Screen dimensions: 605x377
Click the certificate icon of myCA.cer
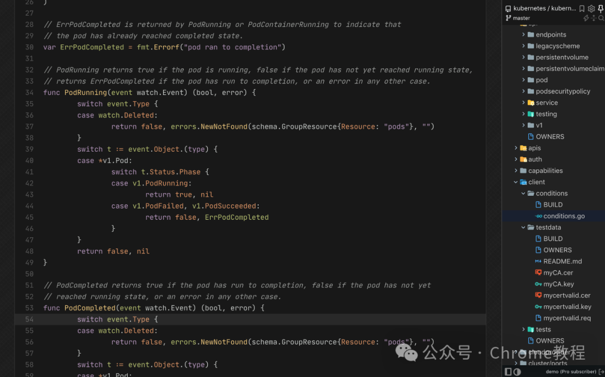pos(538,272)
